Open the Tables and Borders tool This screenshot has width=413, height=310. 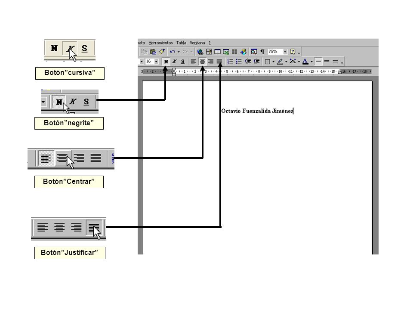tap(209, 52)
